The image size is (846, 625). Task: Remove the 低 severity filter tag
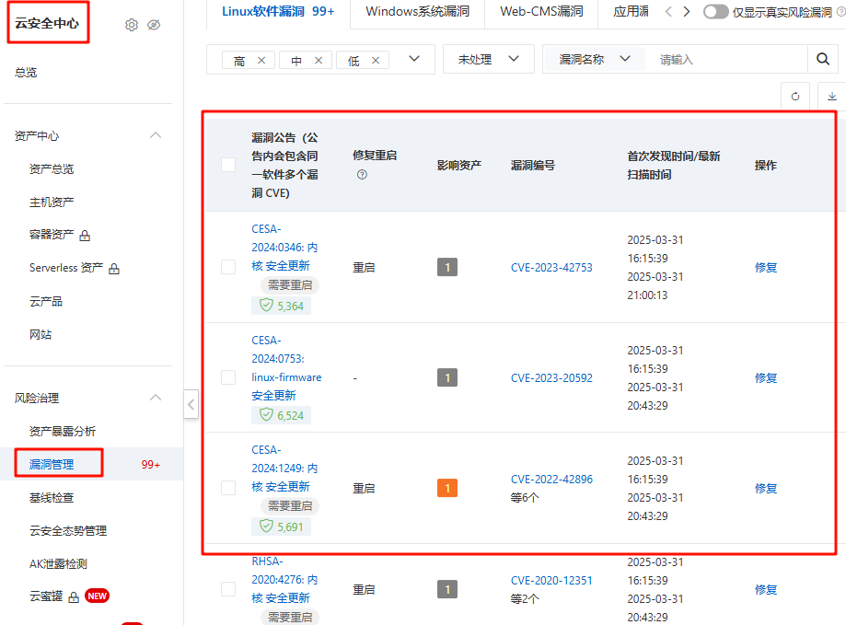[x=376, y=60]
